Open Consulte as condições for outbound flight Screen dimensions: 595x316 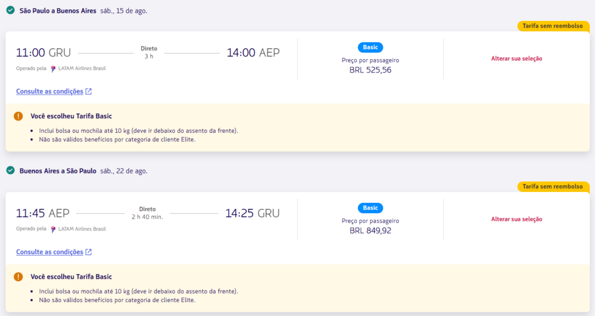coord(50,91)
